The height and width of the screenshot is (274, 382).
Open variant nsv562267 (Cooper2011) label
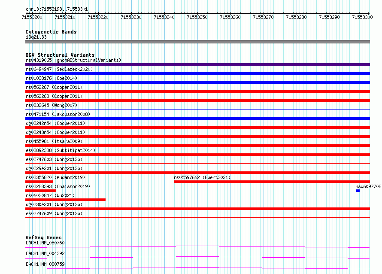tap(54, 87)
